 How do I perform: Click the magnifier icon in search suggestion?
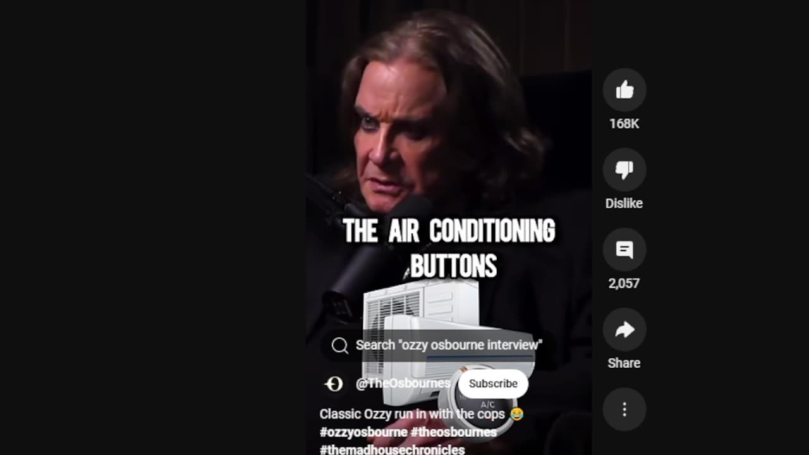[x=340, y=345]
